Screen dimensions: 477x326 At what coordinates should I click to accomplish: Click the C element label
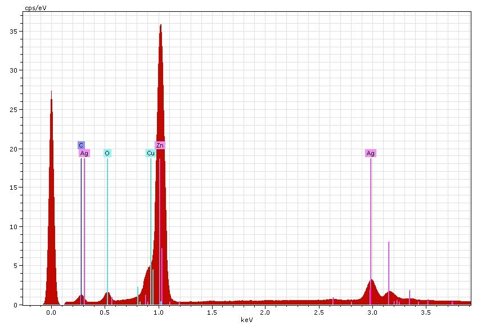coord(81,145)
